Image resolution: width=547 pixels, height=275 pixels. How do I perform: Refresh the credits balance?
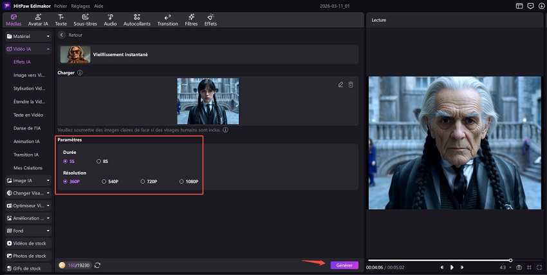[x=97, y=265]
